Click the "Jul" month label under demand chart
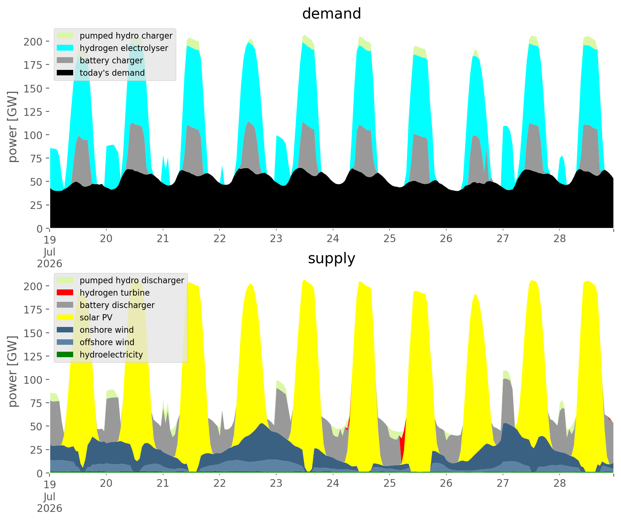The width and height of the screenshot is (621, 521). (50, 252)
